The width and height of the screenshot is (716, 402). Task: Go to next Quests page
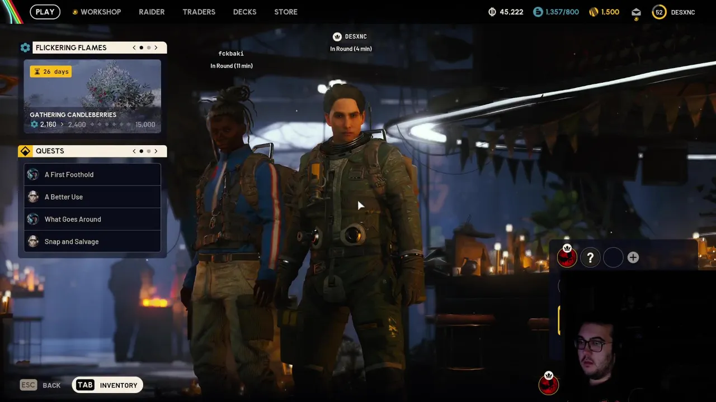[156, 151]
